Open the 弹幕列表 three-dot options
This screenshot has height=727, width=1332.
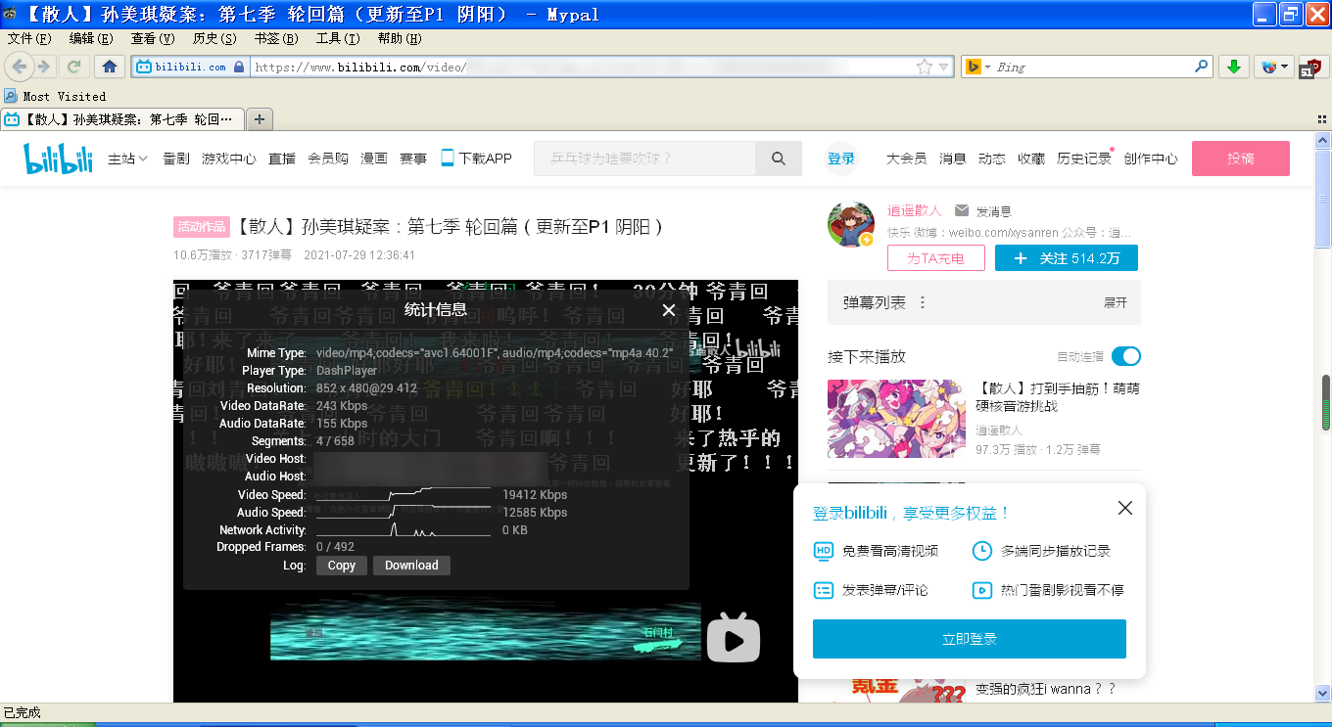click(x=923, y=303)
